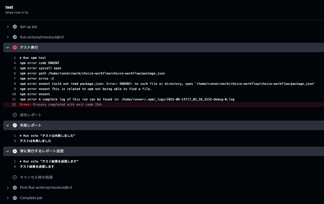
Task: Click the checkmark icon for Post Run actions/checkout@v3
Action: pyautogui.click(x=15, y=188)
